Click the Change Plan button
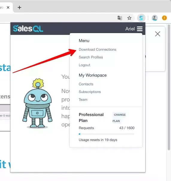Image resolution: width=171 pixels, height=181 pixels. click(x=119, y=118)
